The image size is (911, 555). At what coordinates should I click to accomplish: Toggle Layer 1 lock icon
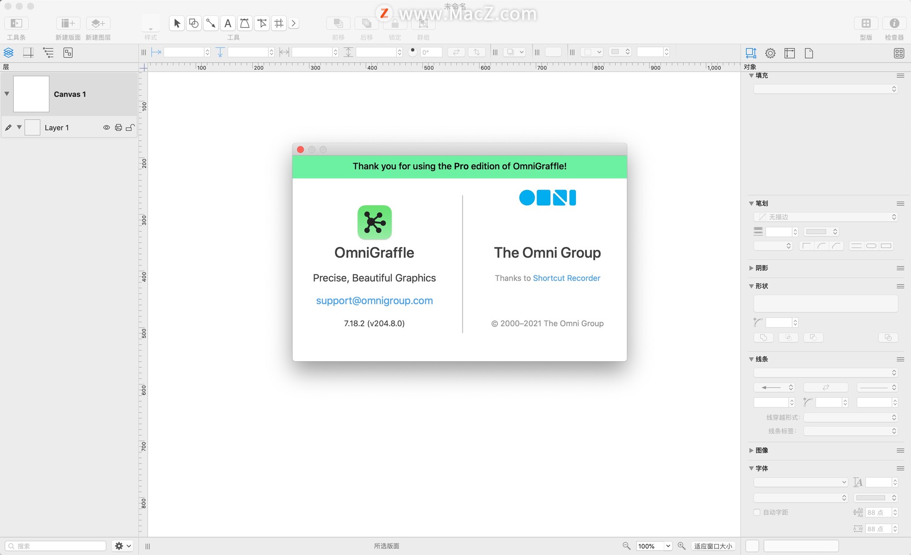[130, 127]
